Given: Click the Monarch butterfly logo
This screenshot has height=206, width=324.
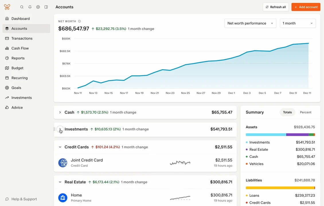Looking at the screenshot, I should coord(7,7).
